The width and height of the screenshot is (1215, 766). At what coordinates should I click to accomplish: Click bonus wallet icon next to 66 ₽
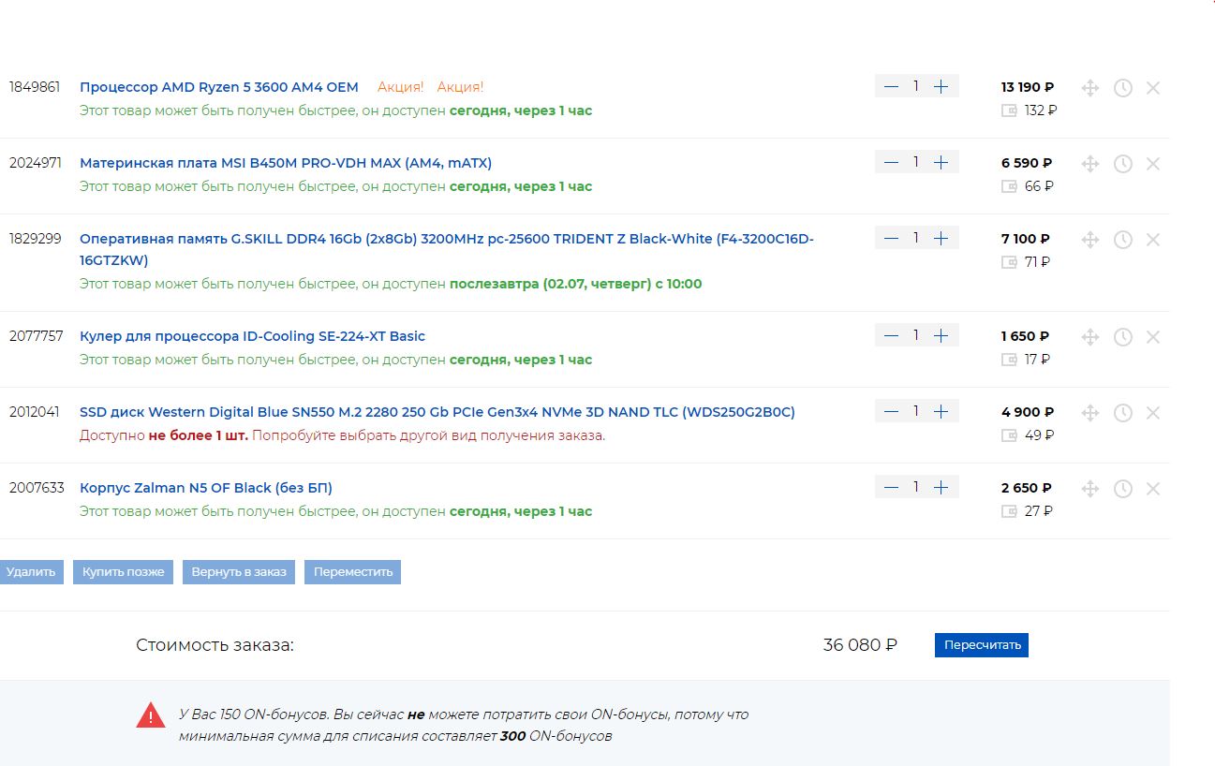[x=1009, y=186]
